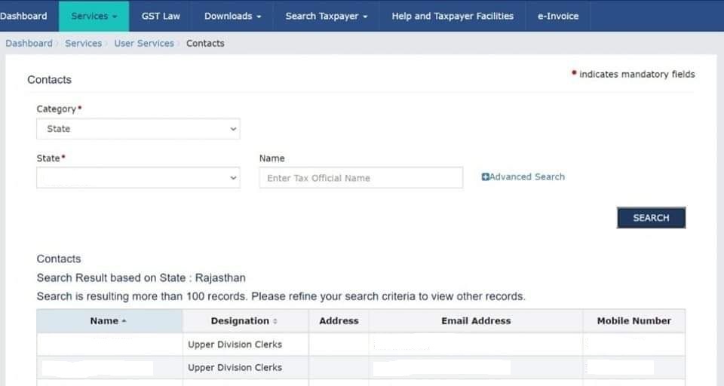Select the e-Invoice menu item
This screenshot has height=386, width=724.
(557, 16)
